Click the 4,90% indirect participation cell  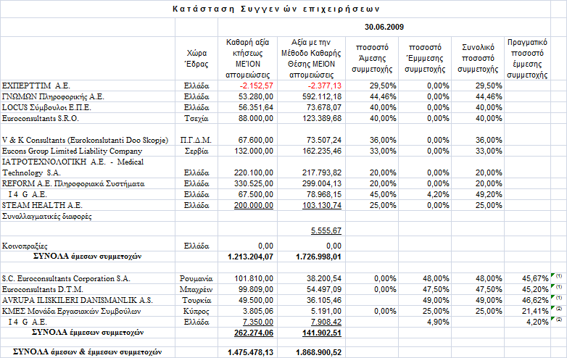pyautogui.click(x=438, y=322)
